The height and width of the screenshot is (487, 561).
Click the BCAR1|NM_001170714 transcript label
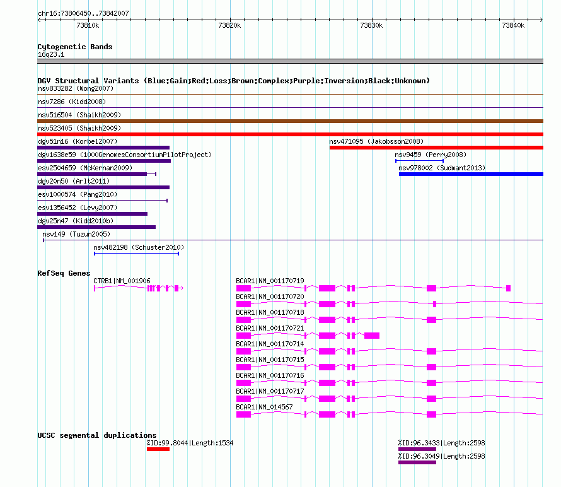pyautogui.click(x=270, y=344)
